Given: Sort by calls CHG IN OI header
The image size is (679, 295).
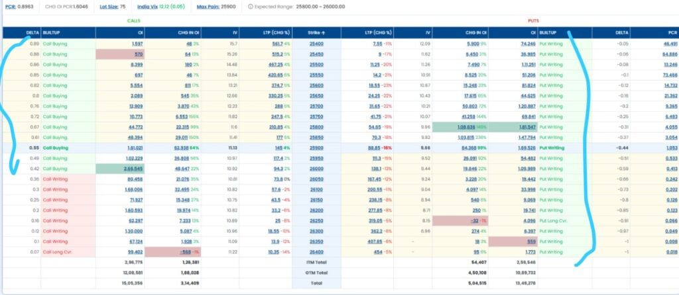Looking at the screenshot, I should click(188, 32).
